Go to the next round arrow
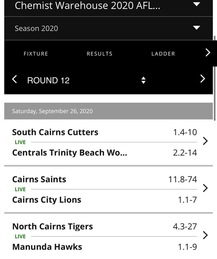Viewport: 217px width, 259px height. coord(203,79)
